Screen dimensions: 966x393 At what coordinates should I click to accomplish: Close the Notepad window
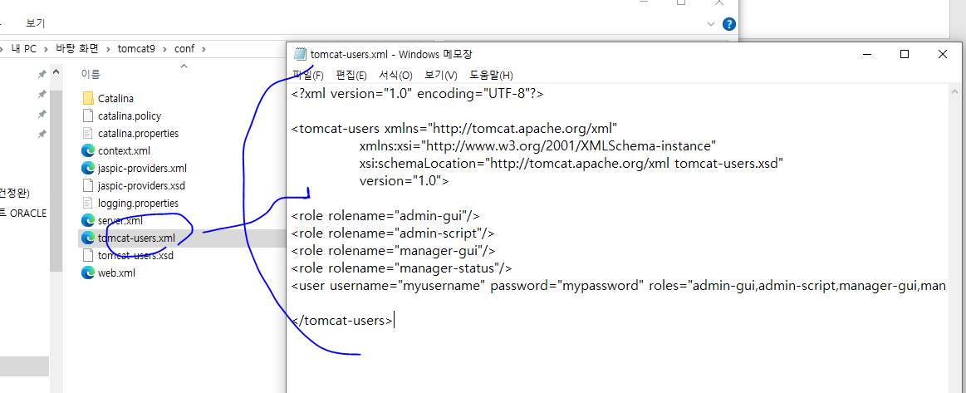[x=942, y=54]
